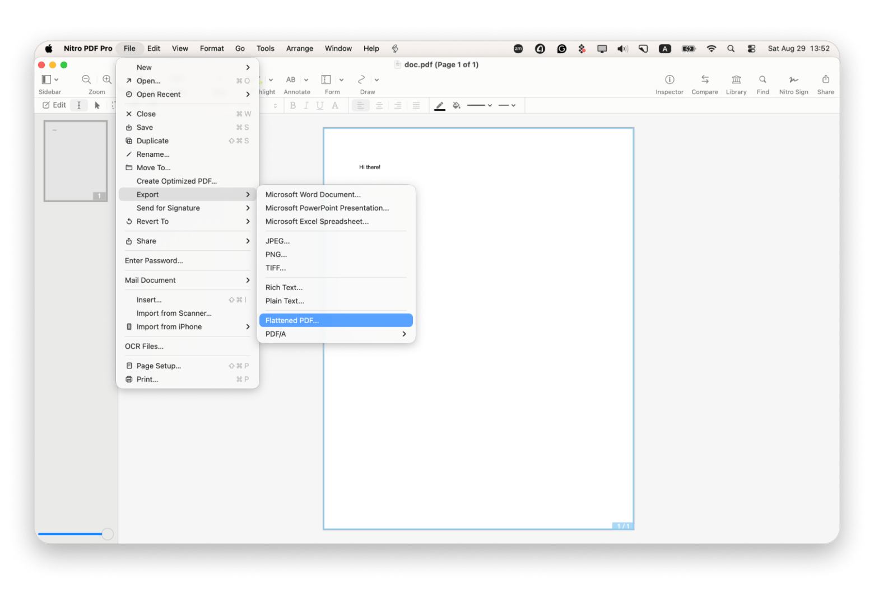Select the Annotate AB tool

pyautogui.click(x=291, y=80)
